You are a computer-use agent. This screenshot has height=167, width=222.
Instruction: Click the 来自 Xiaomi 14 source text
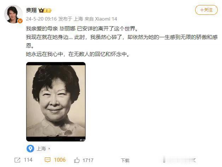coord(101,19)
